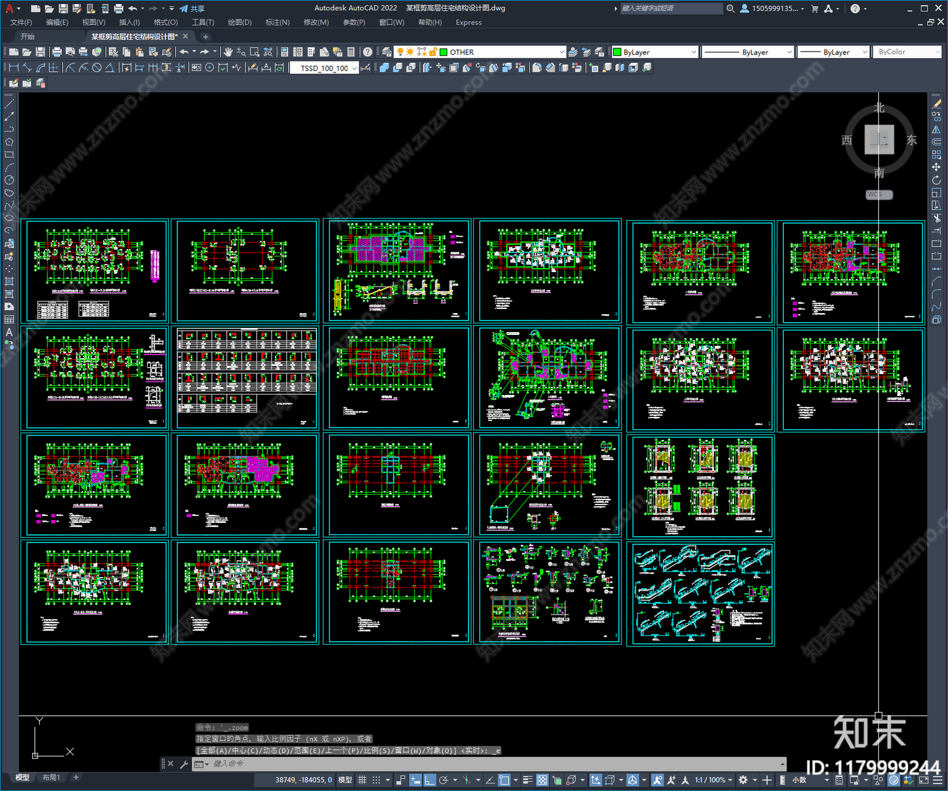Viewport: 948px width, 791px height.
Task: Click the Share paper-plane icon
Action: (x=184, y=8)
